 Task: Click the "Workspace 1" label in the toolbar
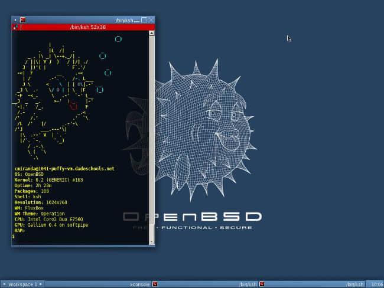22,284
